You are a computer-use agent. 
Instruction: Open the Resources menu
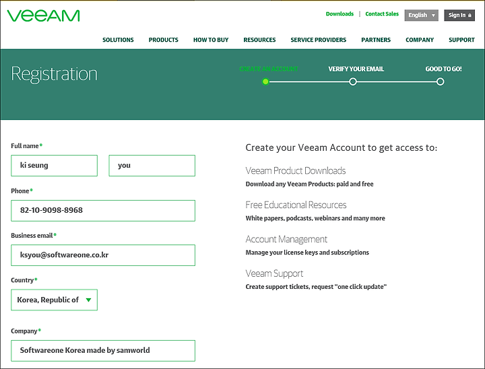click(x=259, y=40)
